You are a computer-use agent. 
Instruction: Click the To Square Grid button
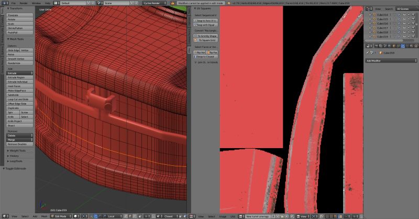click(x=206, y=40)
